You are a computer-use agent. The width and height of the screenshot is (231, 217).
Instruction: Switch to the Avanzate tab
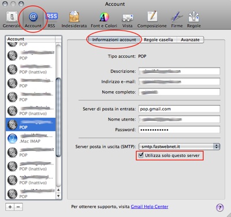coord(190,40)
